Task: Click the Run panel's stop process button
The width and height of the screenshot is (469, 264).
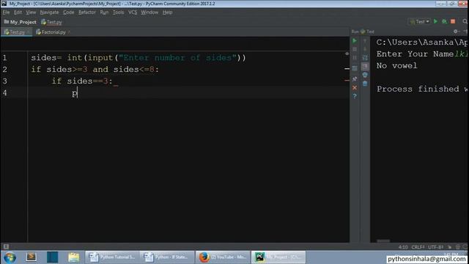Action: pyautogui.click(x=355, y=49)
